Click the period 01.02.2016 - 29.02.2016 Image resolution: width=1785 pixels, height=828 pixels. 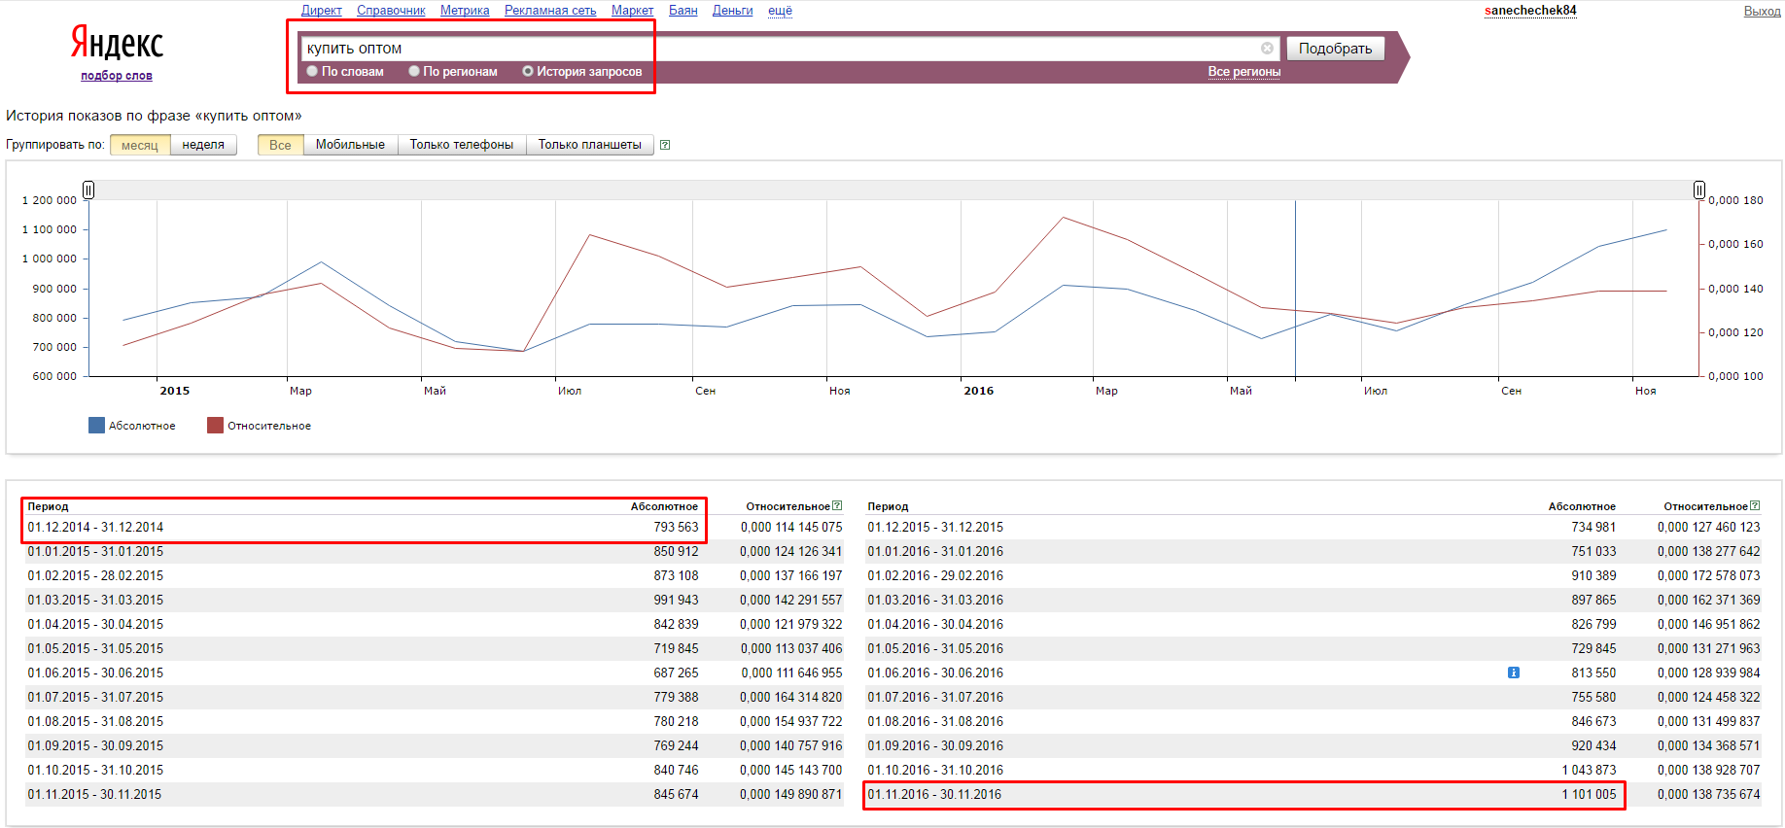tap(935, 575)
